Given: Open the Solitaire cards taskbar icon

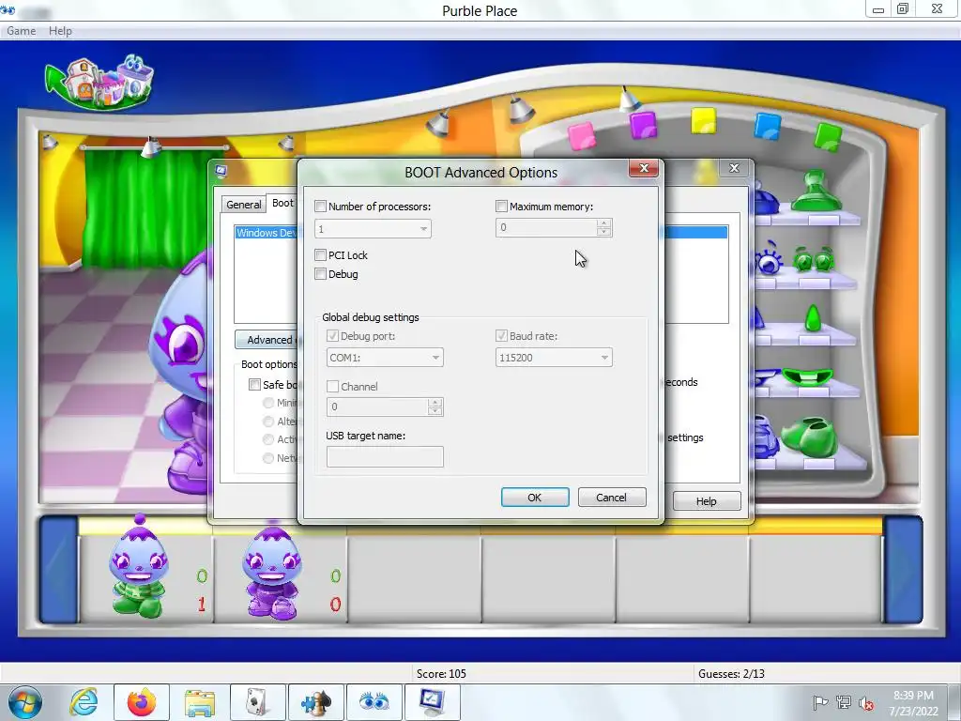Looking at the screenshot, I should [257, 702].
